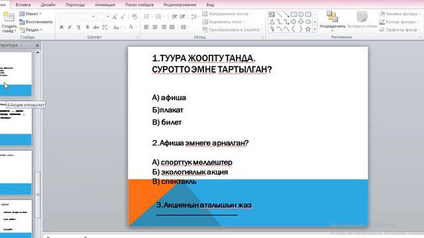This screenshot has height=238, width=424.
Task: Select the left brace shape
Action: [293, 29]
